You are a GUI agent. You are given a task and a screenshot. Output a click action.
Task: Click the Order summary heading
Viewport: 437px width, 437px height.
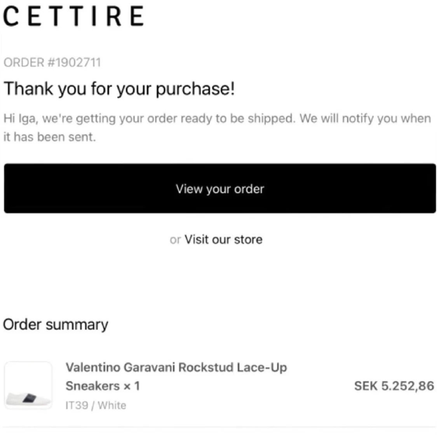[x=56, y=325]
